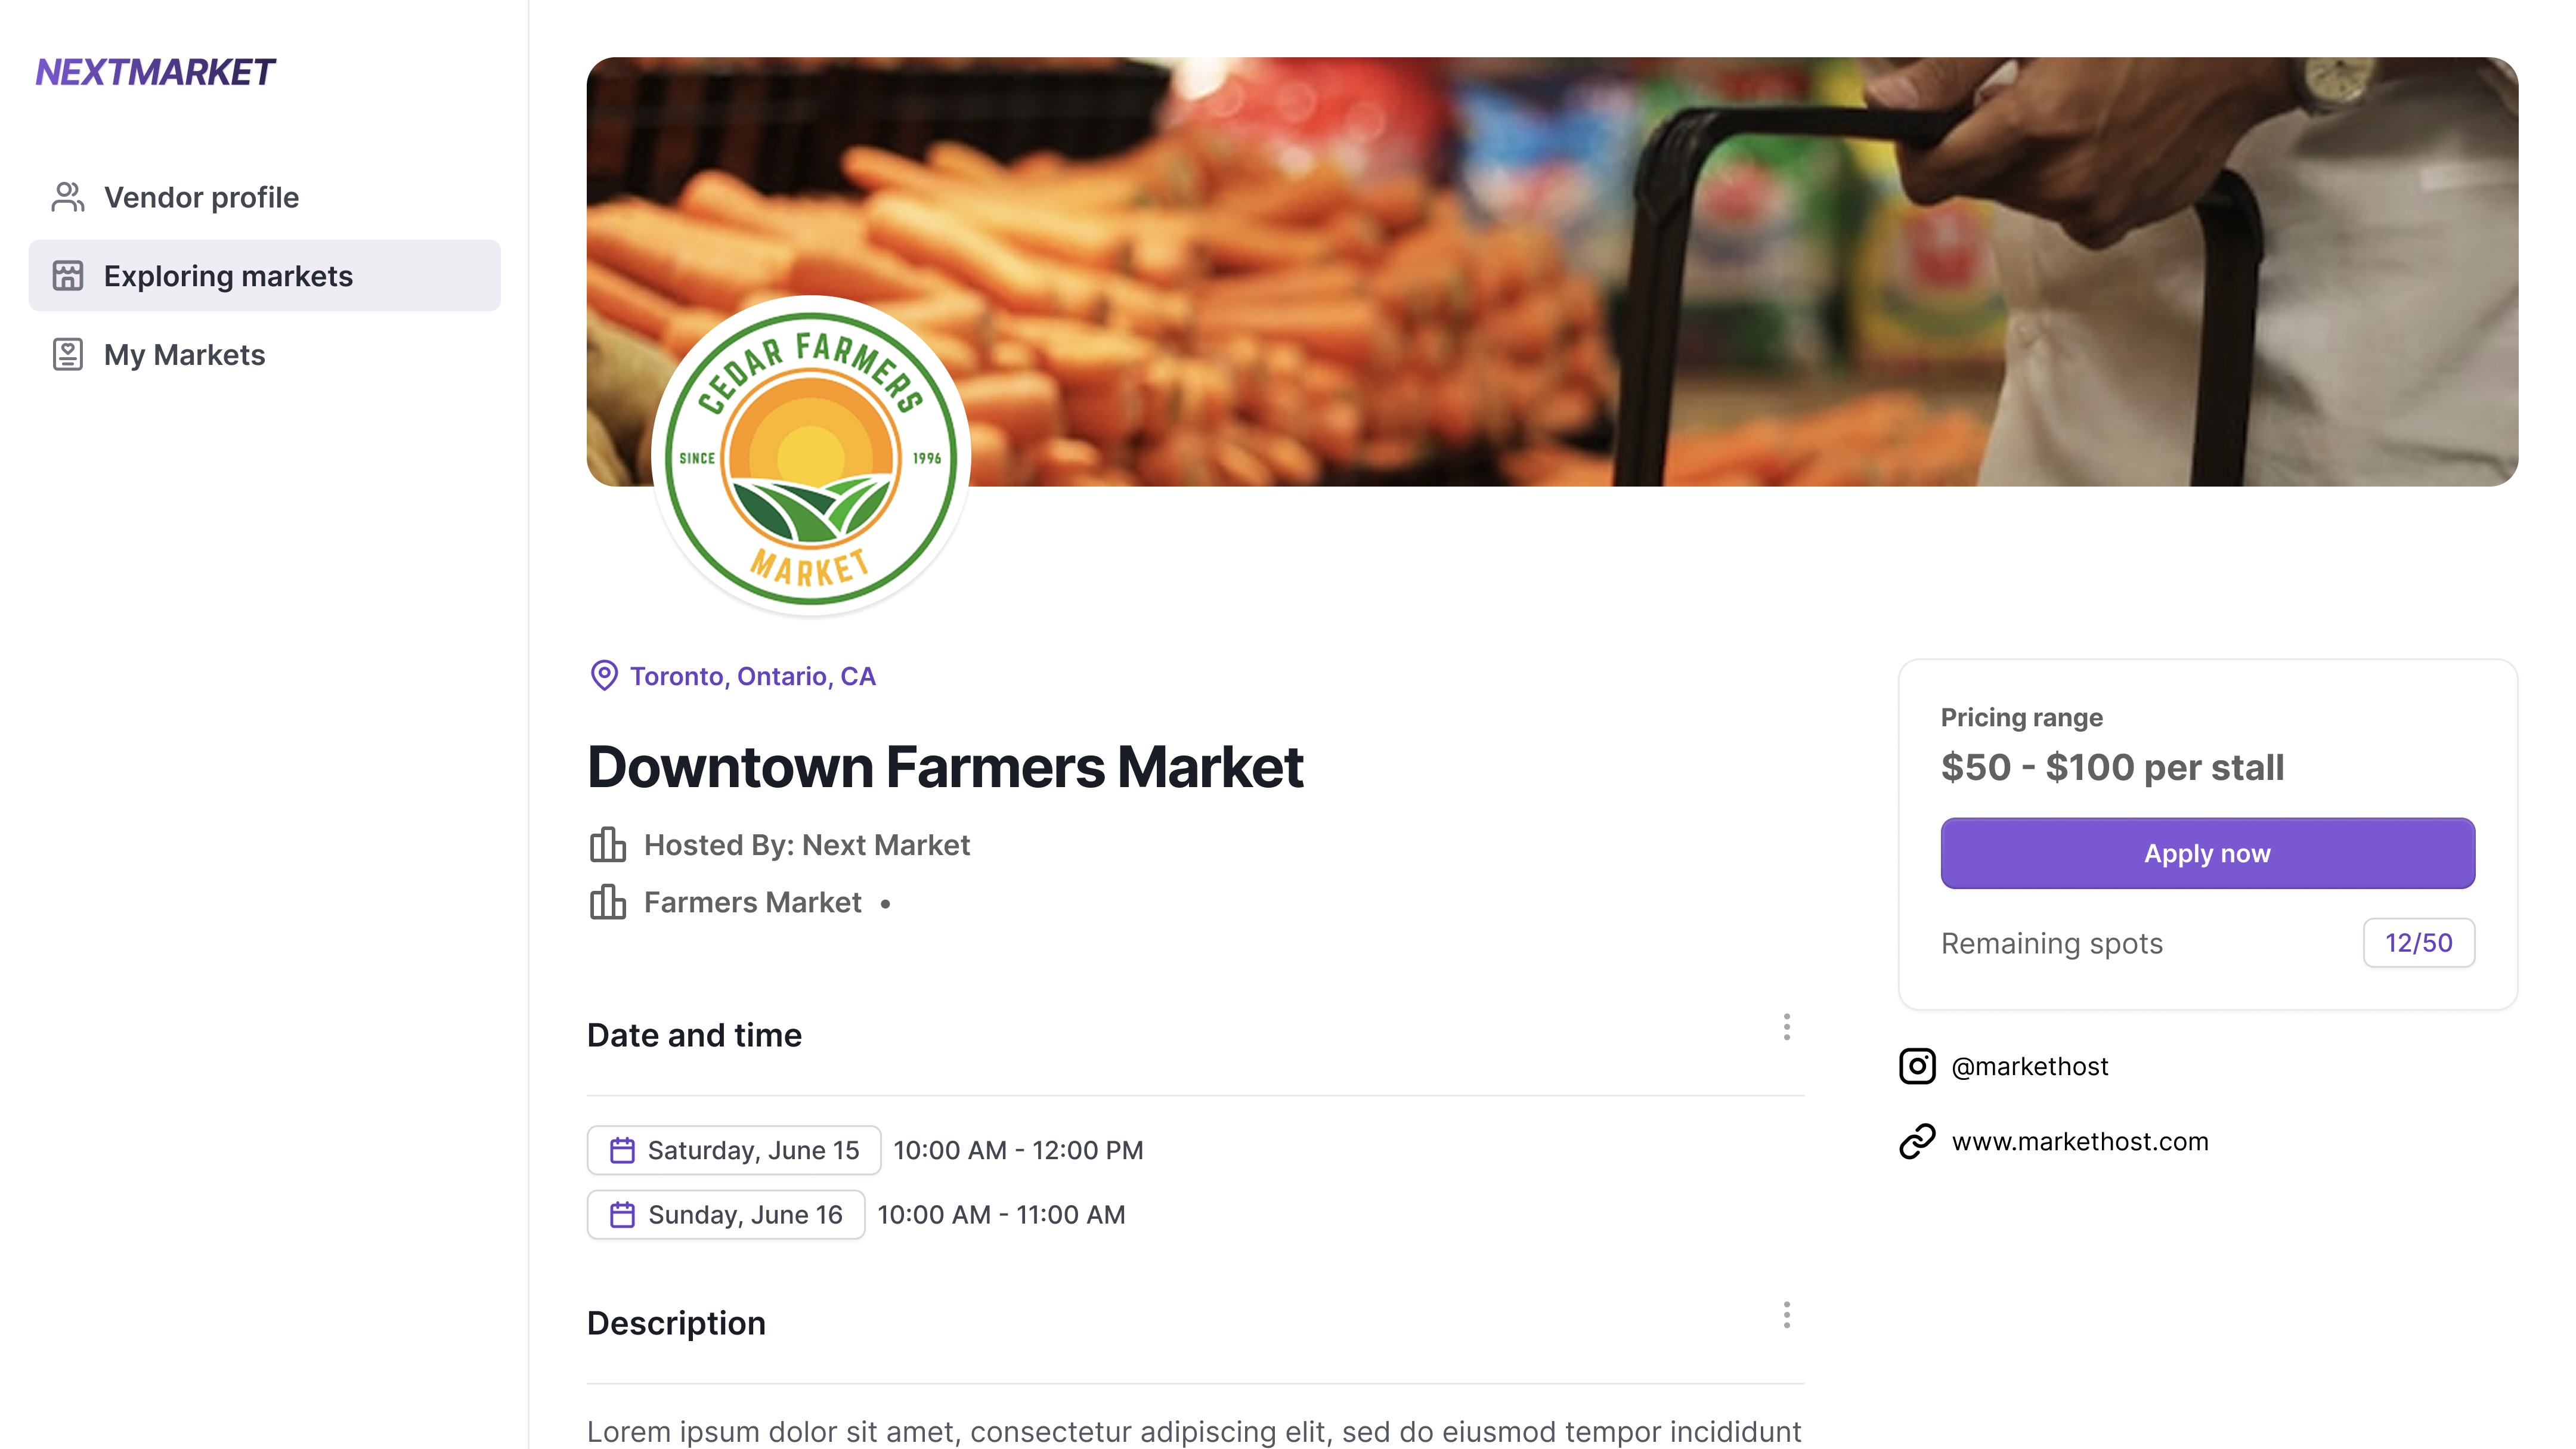The height and width of the screenshot is (1449, 2576).
Task: Click the www.markethost.com website link
Action: 2080,1141
